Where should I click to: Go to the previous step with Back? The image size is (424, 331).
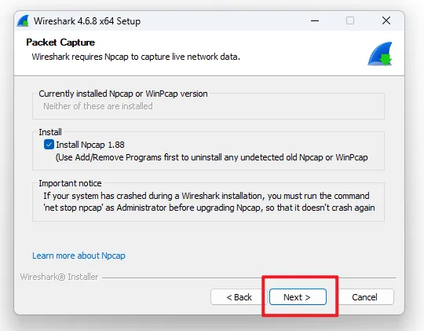tap(239, 297)
